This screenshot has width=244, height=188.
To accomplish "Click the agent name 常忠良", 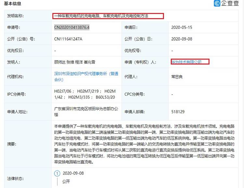I will click(177, 76).
